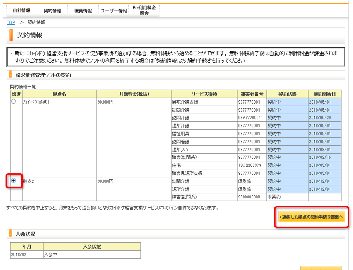Viewport: 353px width, 270px height.
Task: Click provider number 9800000000
Action: tap(249, 197)
